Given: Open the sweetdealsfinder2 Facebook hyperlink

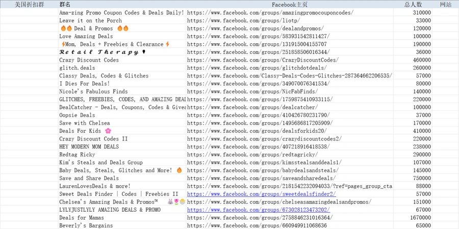Looking at the screenshot, I should [x=262, y=194].
